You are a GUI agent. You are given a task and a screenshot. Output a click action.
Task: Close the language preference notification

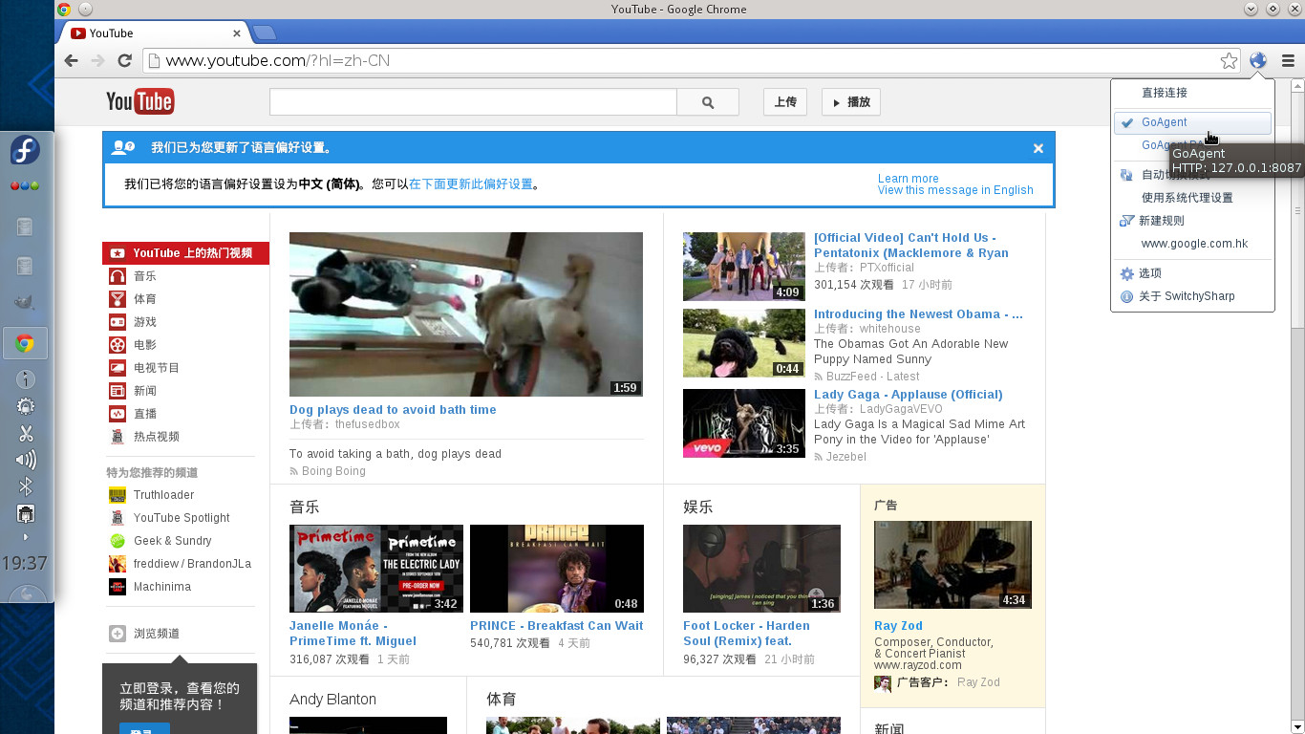click(1038, 148)
